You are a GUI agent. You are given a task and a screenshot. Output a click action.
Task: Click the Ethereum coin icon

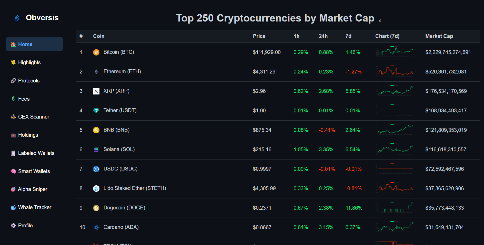click(96, 72)
